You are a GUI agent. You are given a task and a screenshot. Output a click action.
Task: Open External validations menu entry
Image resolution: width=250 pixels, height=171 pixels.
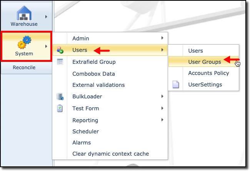[x=98, y=85]
